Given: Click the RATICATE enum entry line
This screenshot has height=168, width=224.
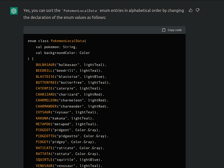Looking at the screenshot, I should 70,148.
